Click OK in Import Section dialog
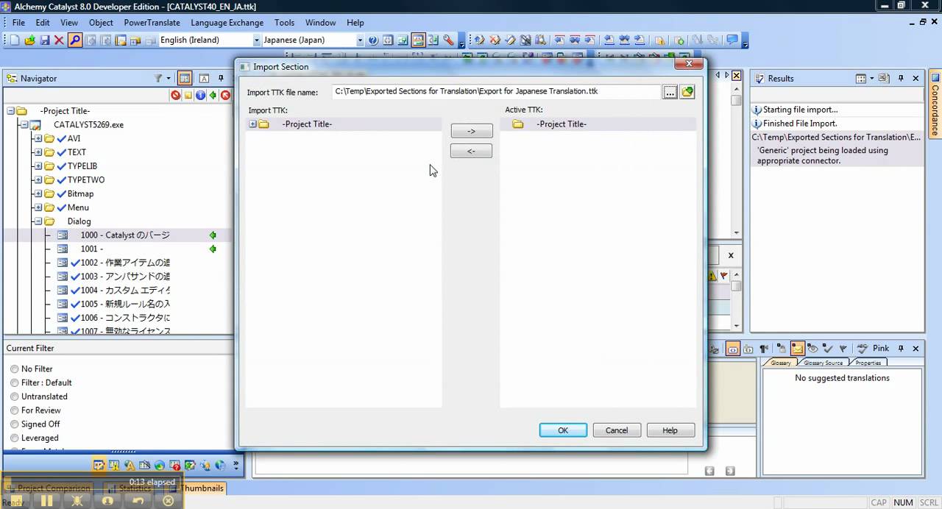This screenshot has height=509, width=942. tap(563, 430)
